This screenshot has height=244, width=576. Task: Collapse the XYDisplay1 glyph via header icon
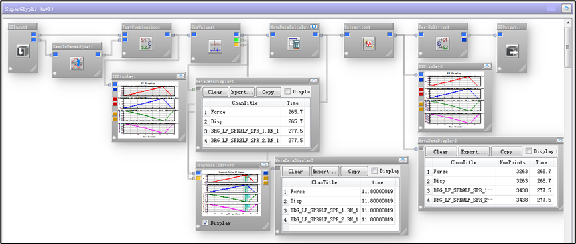coord(181,76)
